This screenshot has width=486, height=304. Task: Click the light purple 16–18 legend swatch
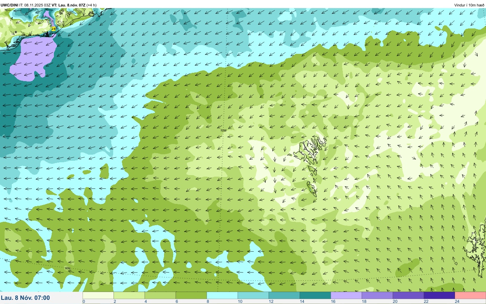coord(346,295)
